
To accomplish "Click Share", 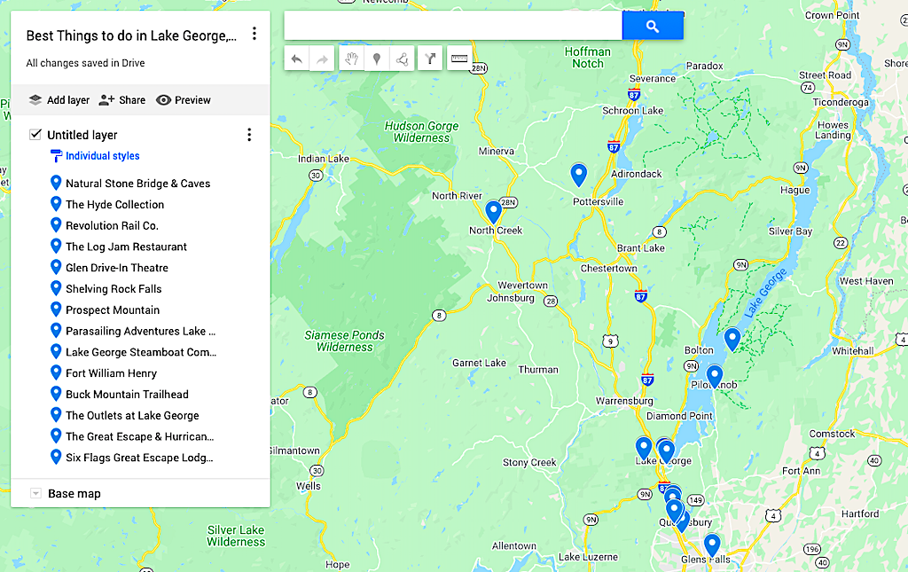I will pyautogui.click(x=122, y=100).
